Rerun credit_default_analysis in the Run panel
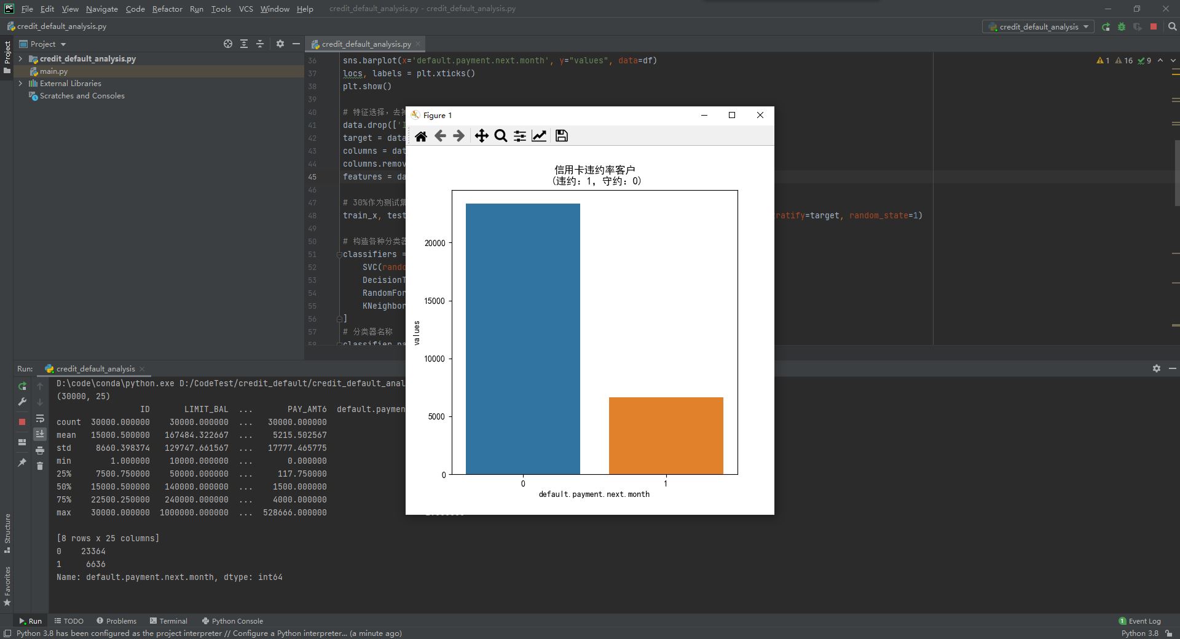 click(x=22, y=386)
